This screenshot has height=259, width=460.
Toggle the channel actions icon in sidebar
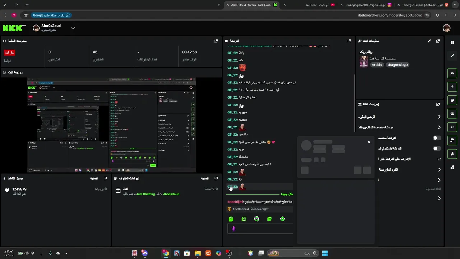pos(452,141)
